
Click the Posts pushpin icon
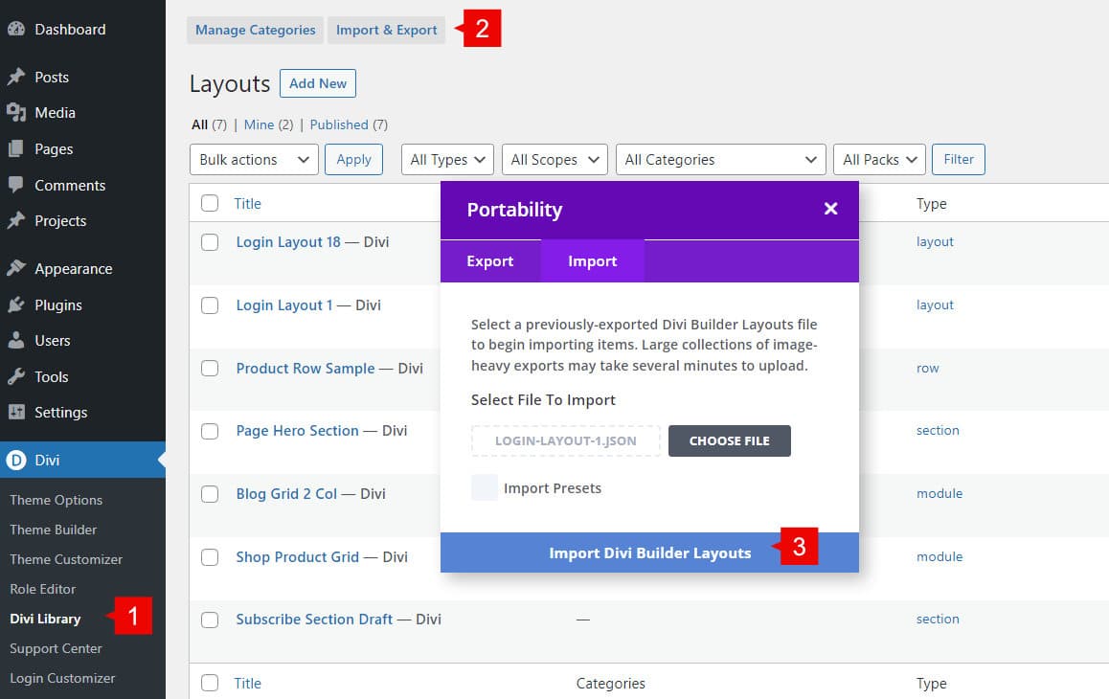[x=15, y=78]
